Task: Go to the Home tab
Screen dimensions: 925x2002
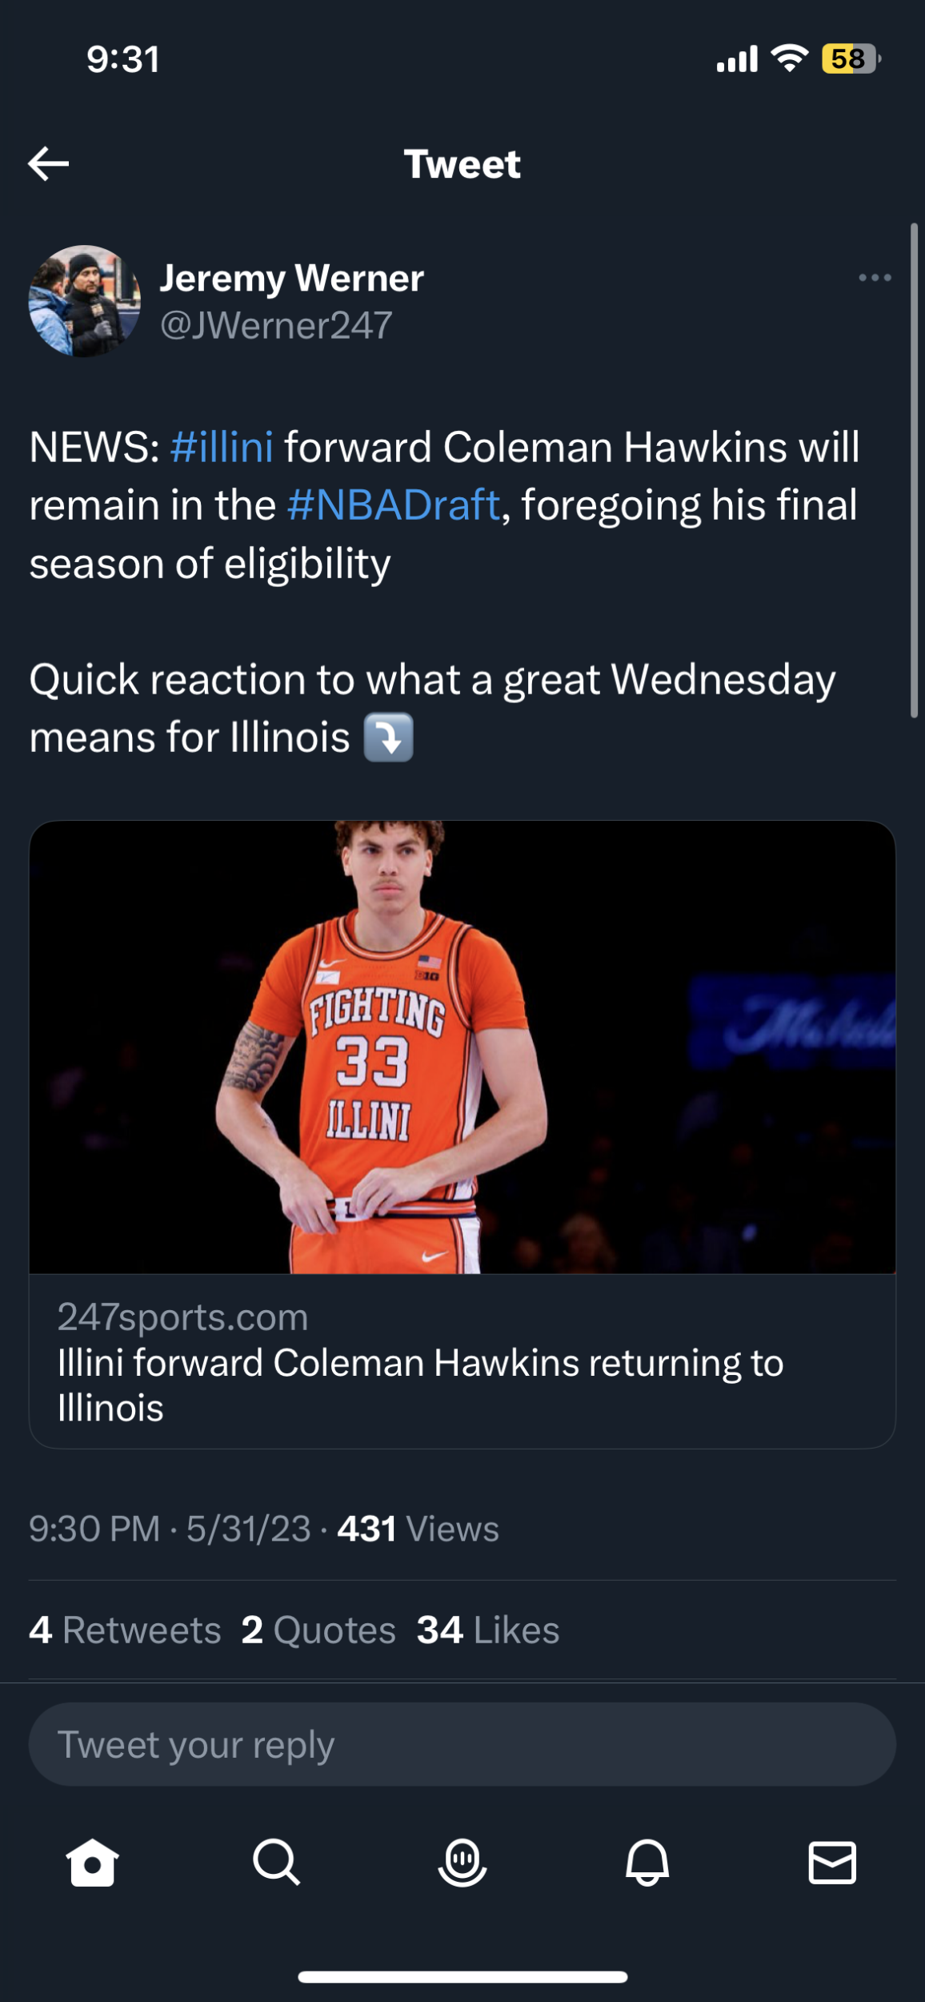Action: (x=92, y=1862)
